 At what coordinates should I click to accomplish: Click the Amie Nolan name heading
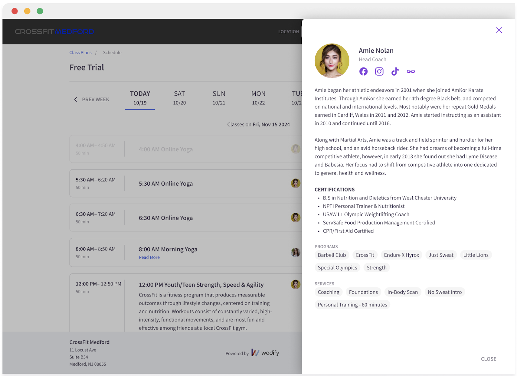pyautogui.click(x=376, y=51)
